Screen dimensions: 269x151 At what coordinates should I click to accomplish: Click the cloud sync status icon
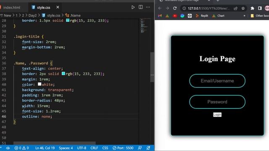click(8, 148)
